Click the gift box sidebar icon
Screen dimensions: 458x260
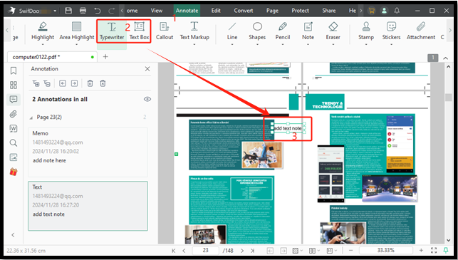pos(14,172)
